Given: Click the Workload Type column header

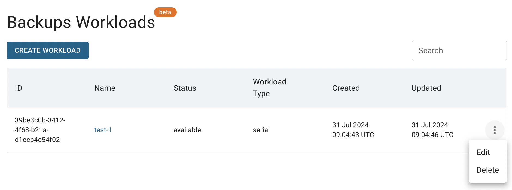Looking at the screenshot, I should coord(270,87).
